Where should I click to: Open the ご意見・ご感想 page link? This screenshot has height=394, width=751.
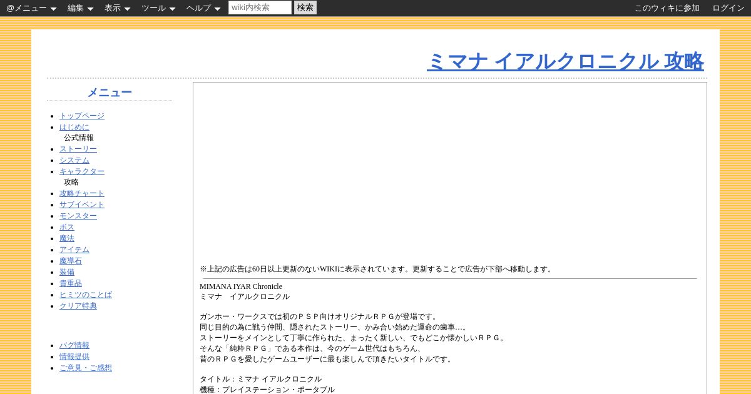86,368
